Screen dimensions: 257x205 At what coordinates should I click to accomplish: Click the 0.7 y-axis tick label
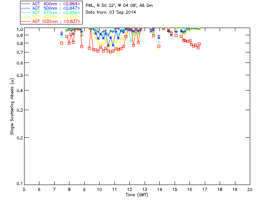coord(20,52)
